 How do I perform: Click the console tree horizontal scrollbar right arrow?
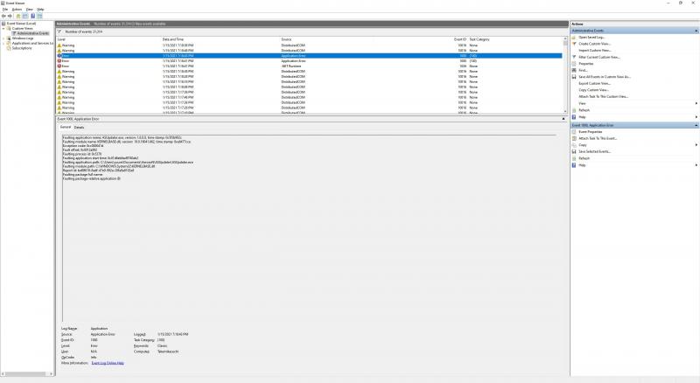[x=52, y=373]
